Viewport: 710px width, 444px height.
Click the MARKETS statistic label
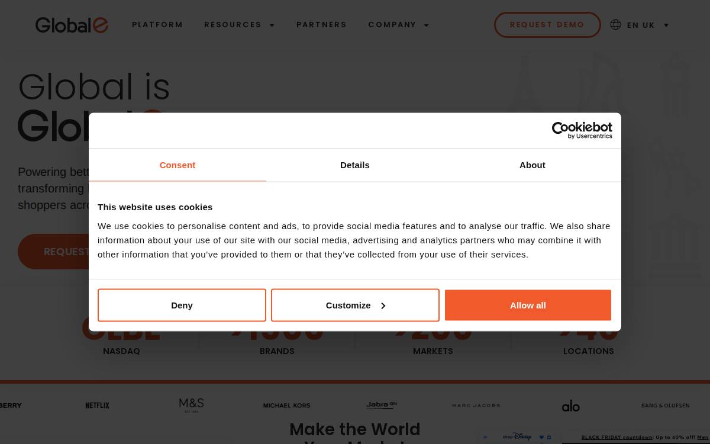(x=433, y=351)
